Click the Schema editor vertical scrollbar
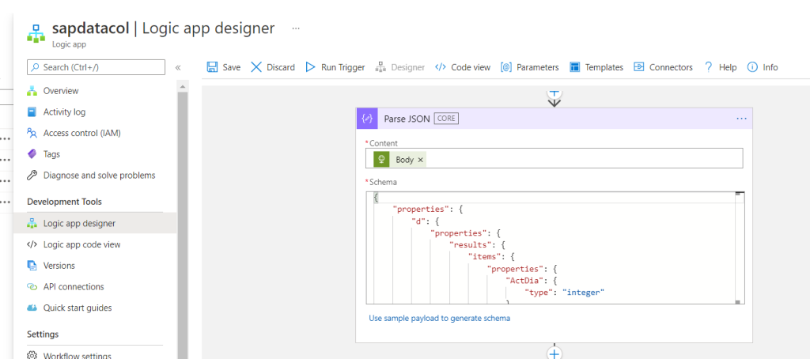The image size is (810, 359). [740, 248]
